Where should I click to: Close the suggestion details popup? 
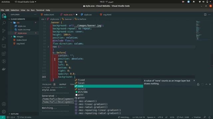[x=194, y=80]
